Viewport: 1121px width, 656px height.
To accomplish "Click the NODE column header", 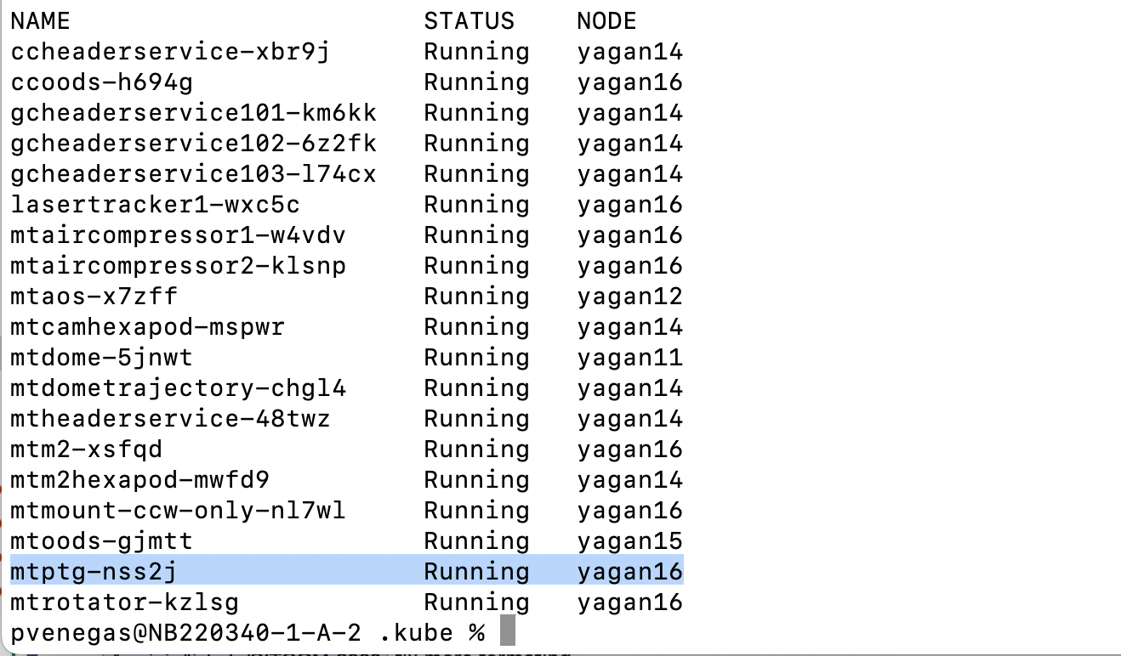I will (x=606, y=20).
